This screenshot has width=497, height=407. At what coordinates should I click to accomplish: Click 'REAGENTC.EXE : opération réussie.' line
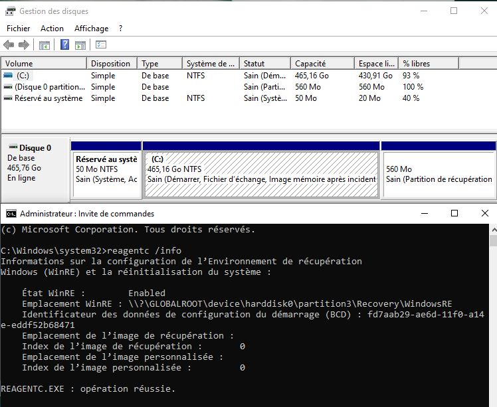[x=88, y=388]
